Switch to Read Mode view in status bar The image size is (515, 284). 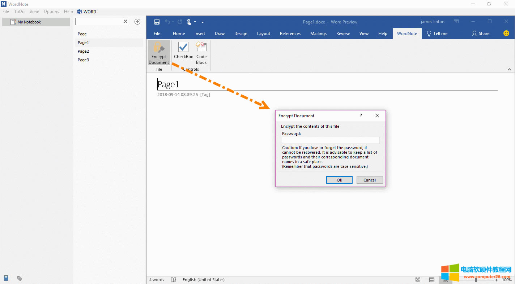418,280
